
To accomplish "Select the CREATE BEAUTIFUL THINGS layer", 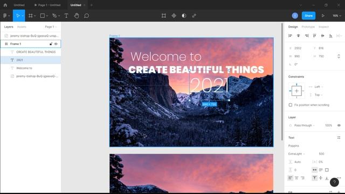I will pos(31,52).
